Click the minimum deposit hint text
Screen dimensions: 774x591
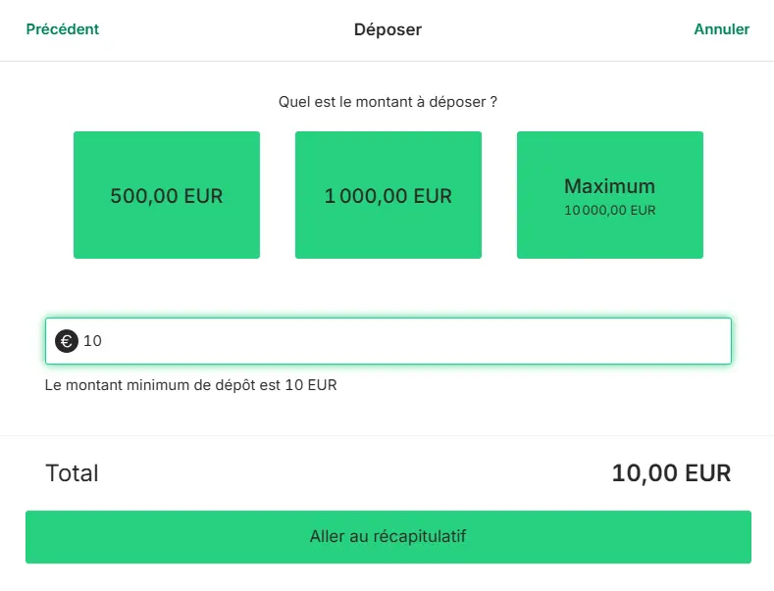point(191,385)
